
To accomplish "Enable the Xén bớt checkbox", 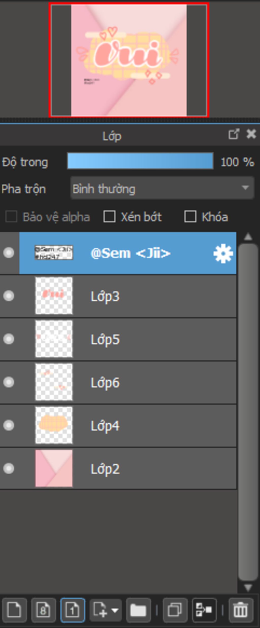I will [109, 217].
